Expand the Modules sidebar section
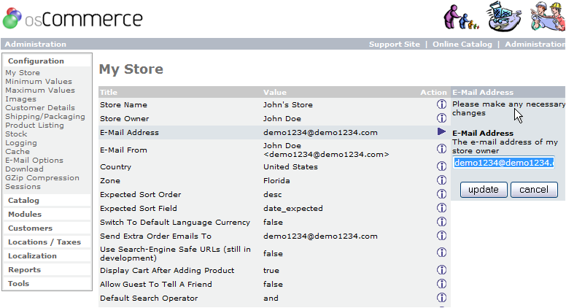 pyautogui.click(x=25, y=214)
